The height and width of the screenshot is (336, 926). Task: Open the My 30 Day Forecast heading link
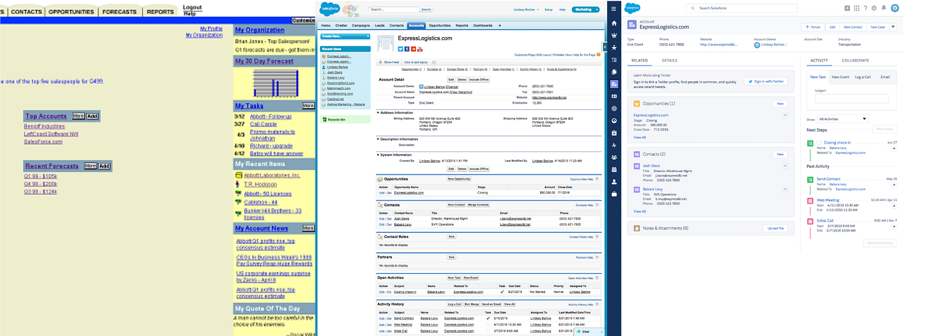click(264, 61)
